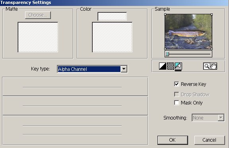Select the black and white matte view icon
Screen dimensions: 229x148
coord(163,66)
